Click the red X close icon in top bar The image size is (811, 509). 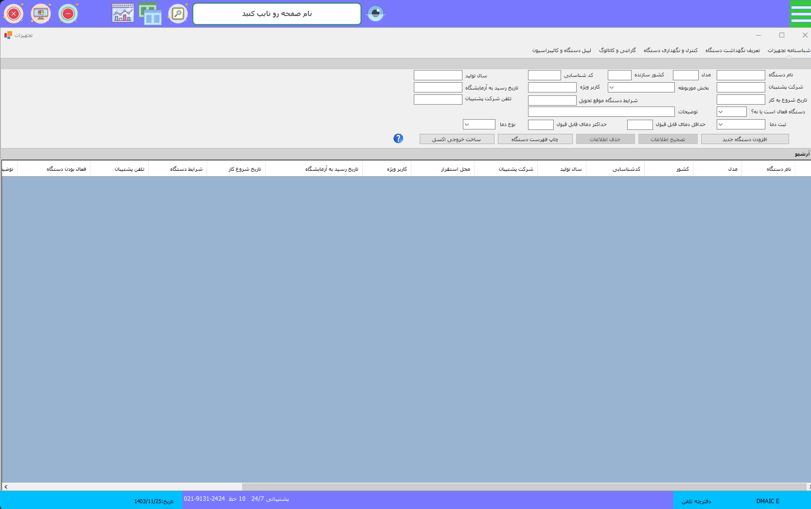tap(14, 14)
